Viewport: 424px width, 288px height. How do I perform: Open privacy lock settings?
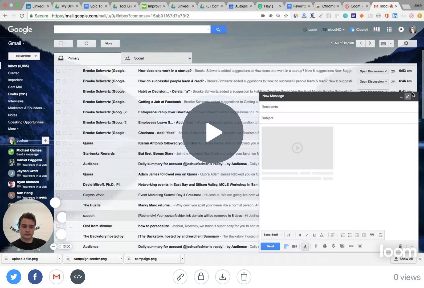click(x=201, y=277)
